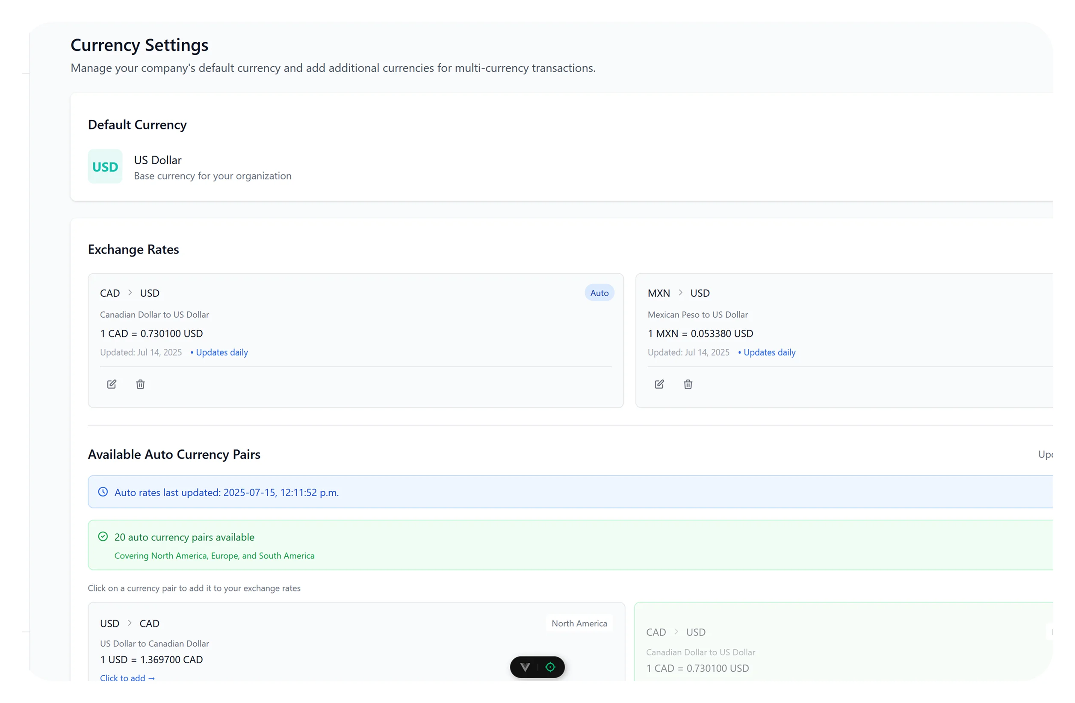Viewport: 1075px width, 703px height.
Task: Click the North America region tag
Action: tap(579, 623)
